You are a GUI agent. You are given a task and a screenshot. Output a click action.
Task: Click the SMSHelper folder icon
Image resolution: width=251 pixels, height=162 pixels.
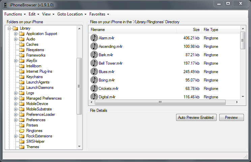pyautogui.click(x=22, y=141)
